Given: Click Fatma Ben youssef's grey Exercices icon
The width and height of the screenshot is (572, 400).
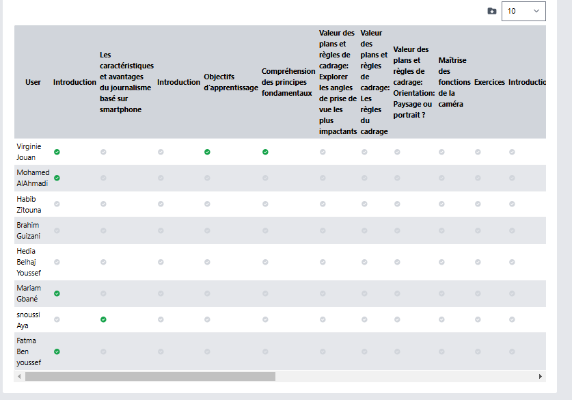Looking at the screenshot, I should tap(478, 351).
